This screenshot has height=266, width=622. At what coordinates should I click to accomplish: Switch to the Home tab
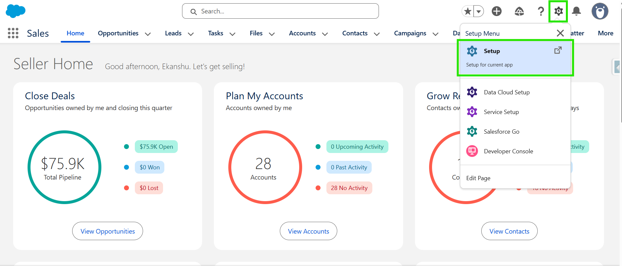click(x=75, y=33)
